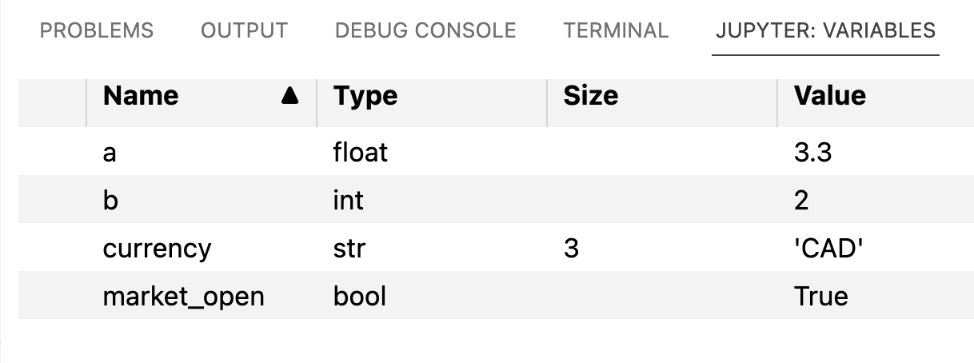Click the Size column header
Screen dimensions: 974x363
point(591,97)
